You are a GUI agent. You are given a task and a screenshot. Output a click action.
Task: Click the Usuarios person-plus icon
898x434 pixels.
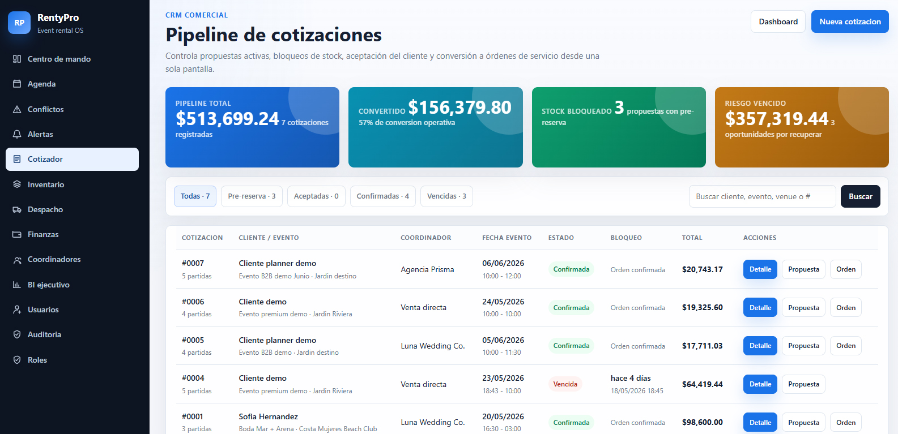click(x=17, y=310)
